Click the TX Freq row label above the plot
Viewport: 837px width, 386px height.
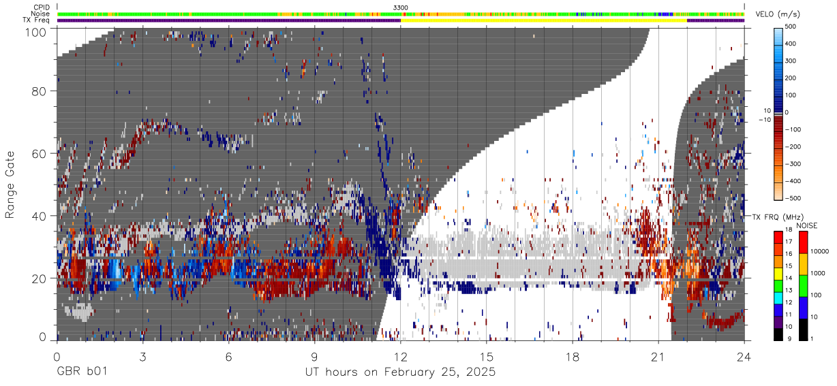(x=37, y=20)
